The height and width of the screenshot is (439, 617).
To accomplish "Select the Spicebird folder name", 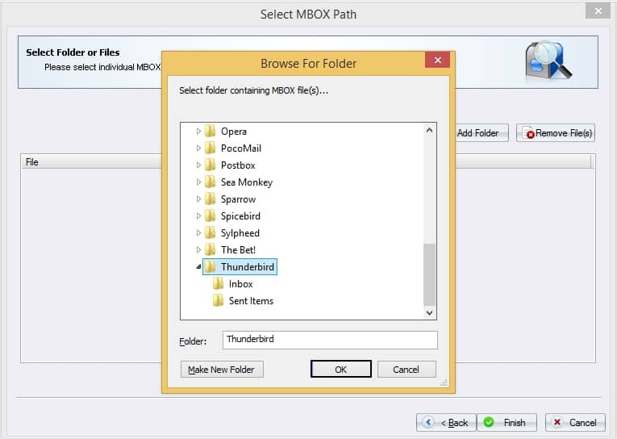I will (240, 215).
